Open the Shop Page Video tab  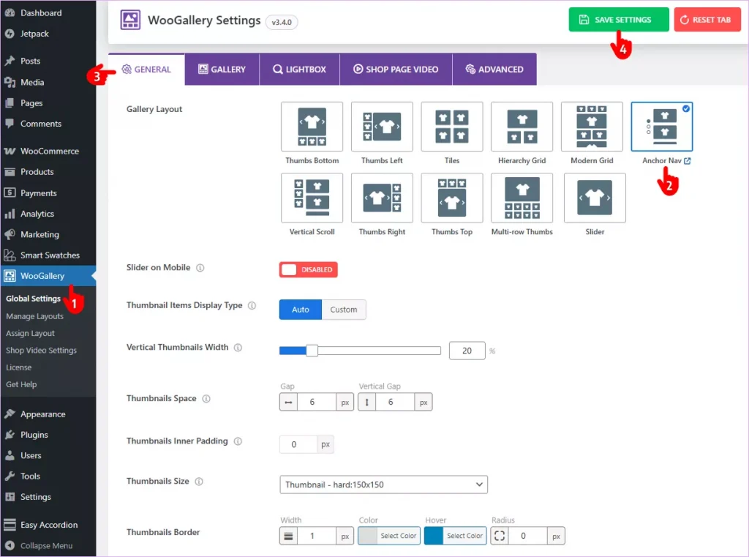[x=396, y=70]
